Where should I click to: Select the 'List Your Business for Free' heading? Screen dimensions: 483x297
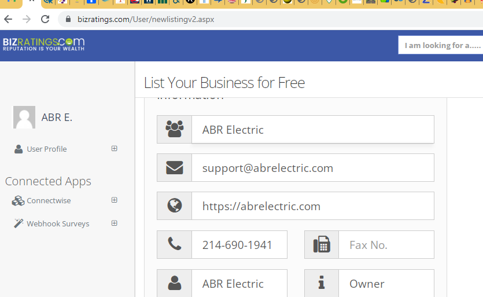(224, 83)
